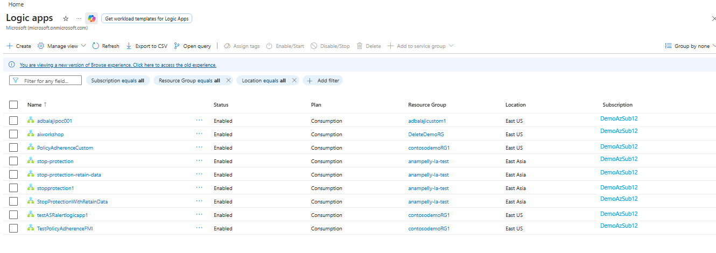This screenshot has width=716, height=253.
Task: Click the logic app icon for StopProtectionWithRetainData
Action: [31, 201]
